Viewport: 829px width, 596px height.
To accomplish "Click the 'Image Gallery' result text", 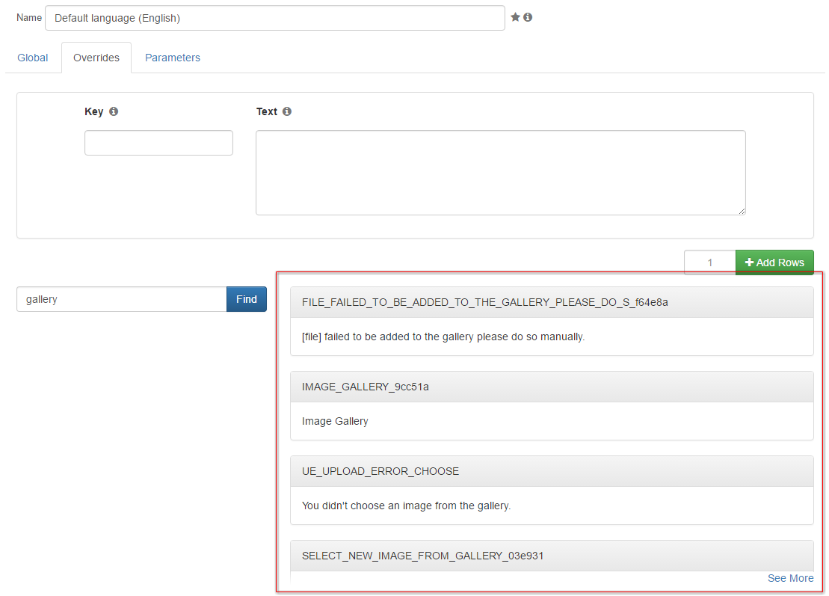I will pos(335,422).
